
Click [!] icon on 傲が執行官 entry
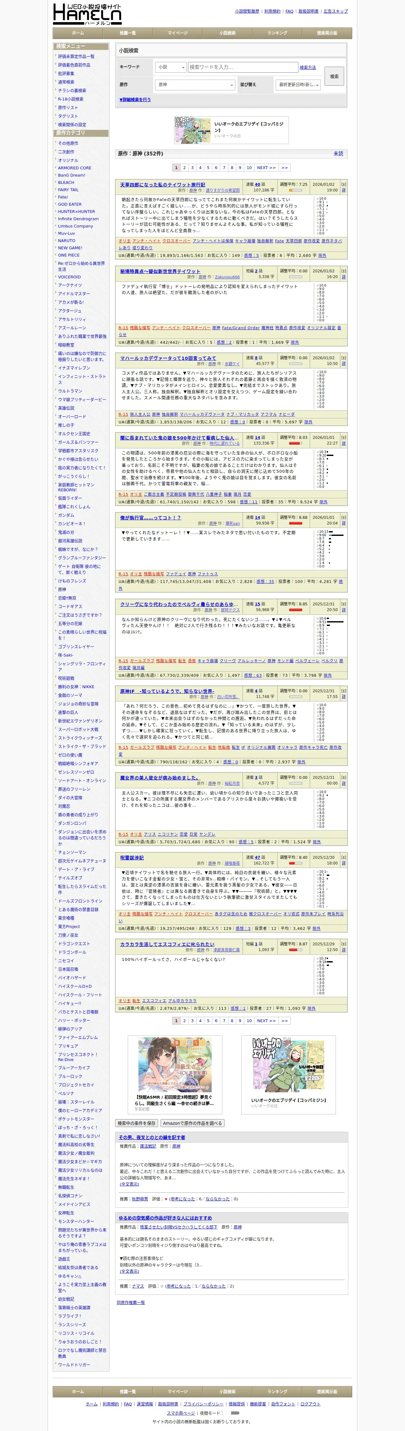click(343, 517)
